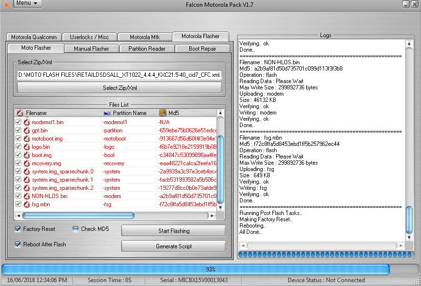This screenshot has width=421, height=286.
Task: Open the Partition Reader sub-tab
Action: 147,49
